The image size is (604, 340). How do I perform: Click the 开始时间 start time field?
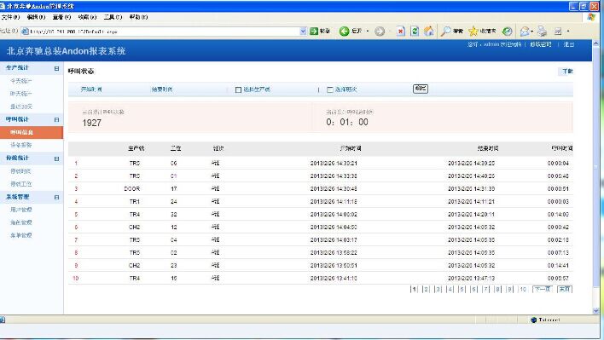(91, 89)
